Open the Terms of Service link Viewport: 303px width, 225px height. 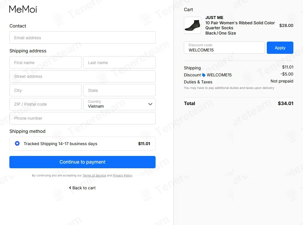pyautogui.click(x=94, y=176)
